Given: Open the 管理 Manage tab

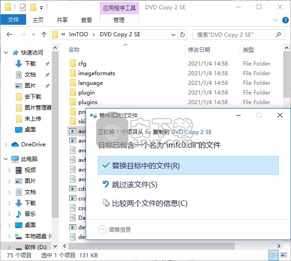Looking at the screenshot, I should coord(119,20).
